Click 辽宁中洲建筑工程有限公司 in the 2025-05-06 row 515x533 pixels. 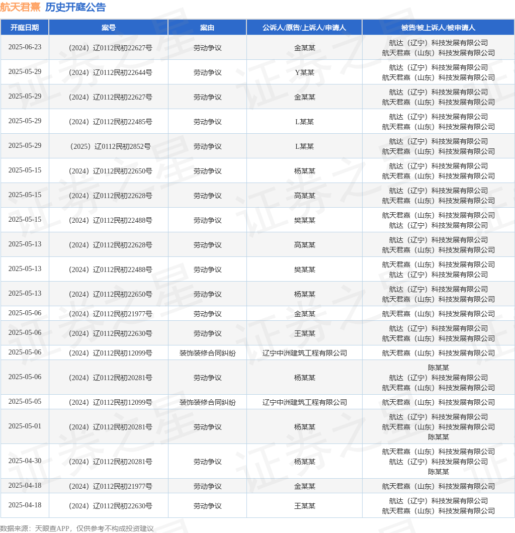pos(305,353)
